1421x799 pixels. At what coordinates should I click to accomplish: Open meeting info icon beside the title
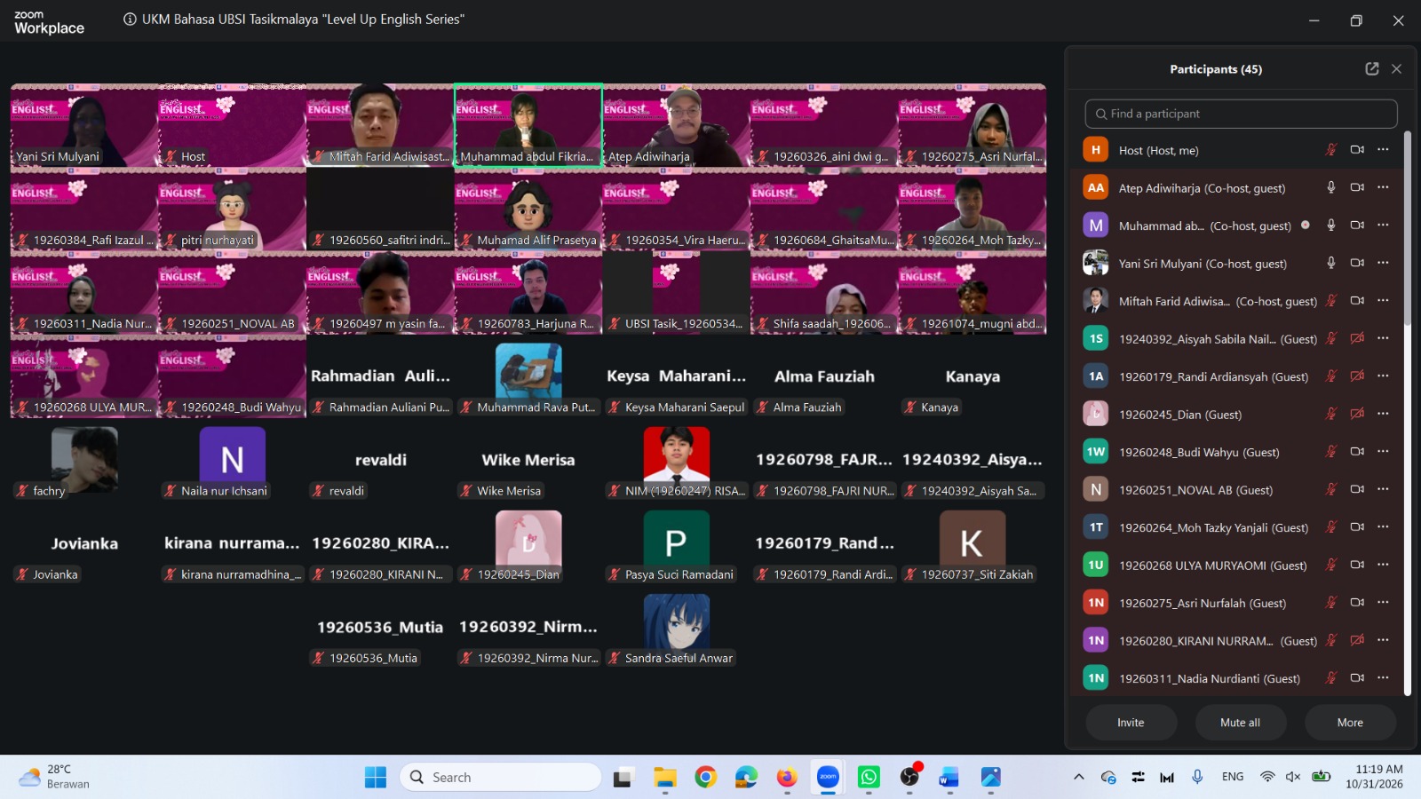pyautogui.click(x=130, y=19)
